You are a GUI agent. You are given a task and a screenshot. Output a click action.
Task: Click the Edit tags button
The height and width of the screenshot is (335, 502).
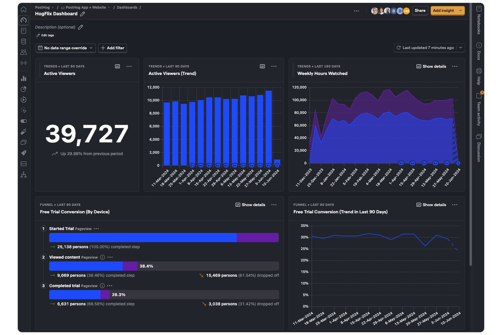(45, 35)
